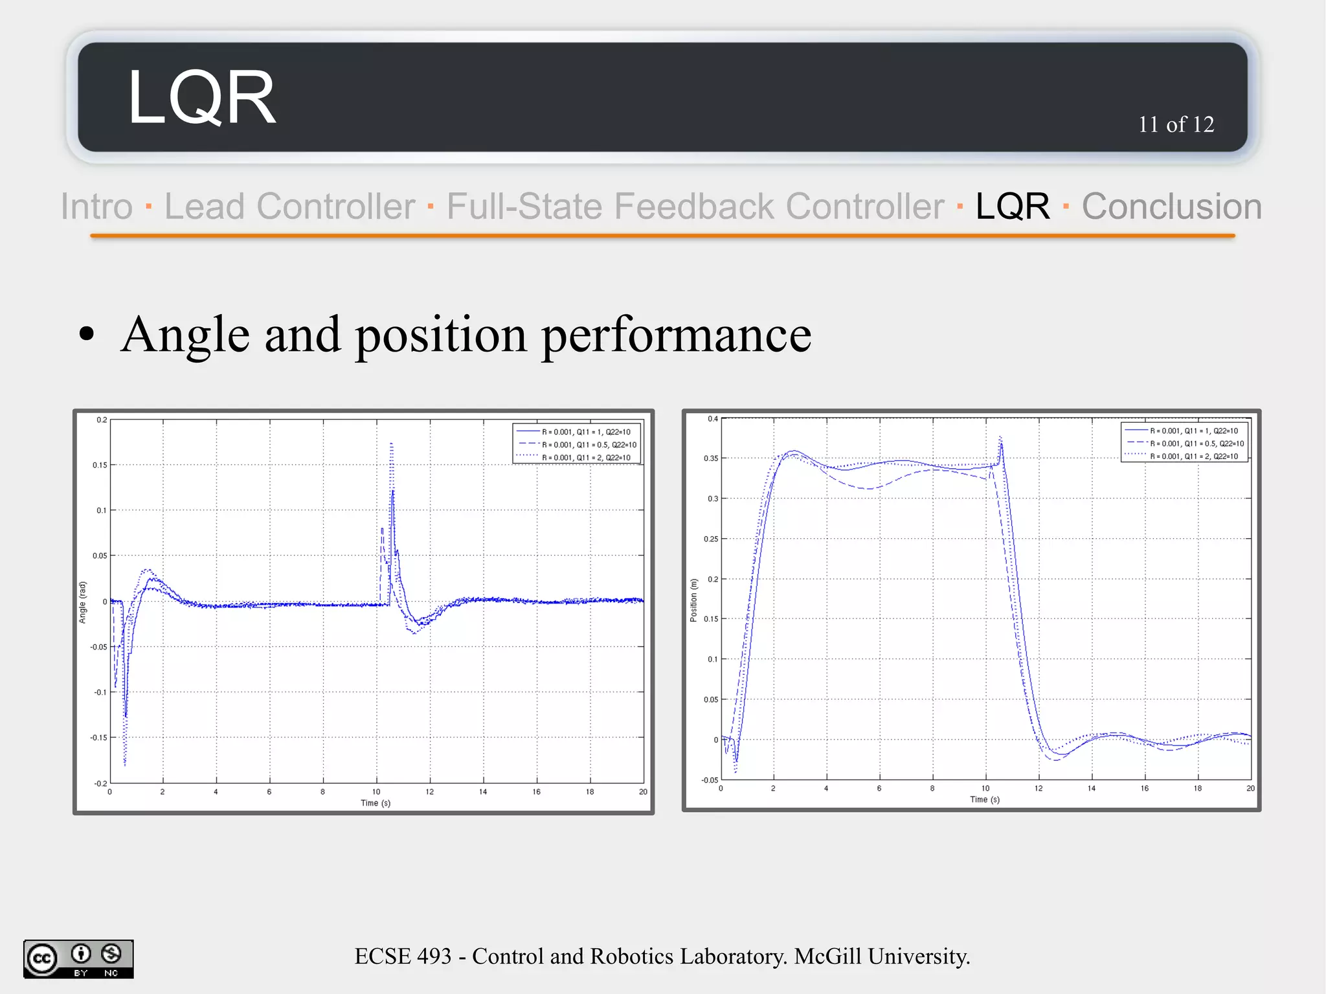Select the highlighted LQR section label

click(x=1013, y=207)
